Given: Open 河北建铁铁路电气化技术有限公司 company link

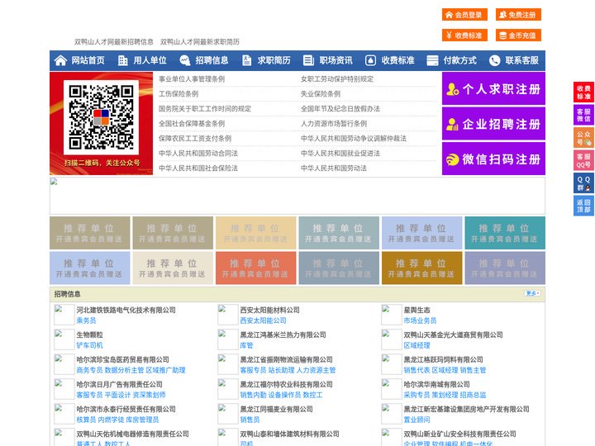Looking at the screenshot, I should (x=126, y=310).
